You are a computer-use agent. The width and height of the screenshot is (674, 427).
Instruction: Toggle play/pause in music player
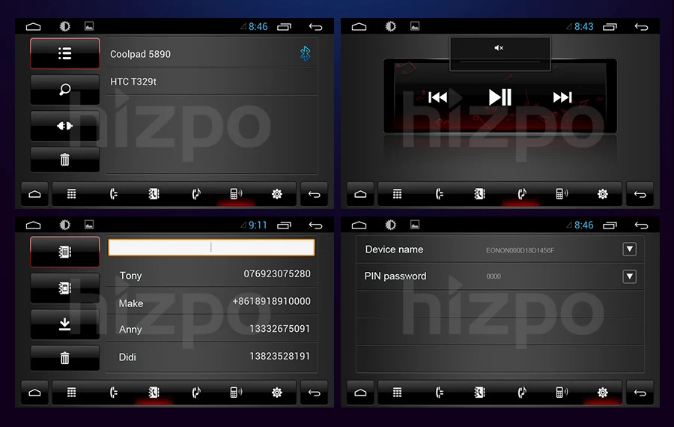point(500,97)
